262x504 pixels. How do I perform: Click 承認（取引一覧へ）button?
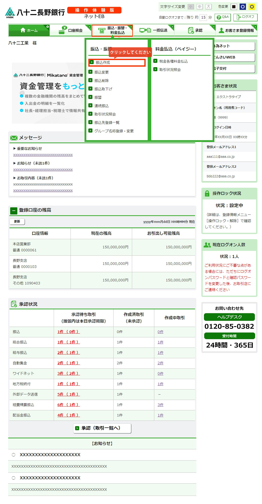click(102, 428)
